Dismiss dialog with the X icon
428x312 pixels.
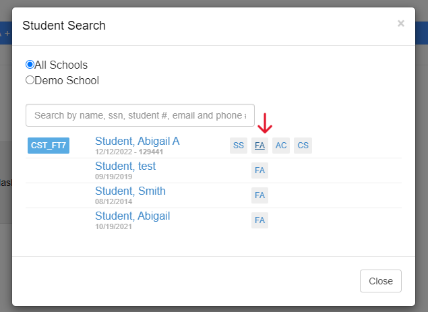point(401,24)
